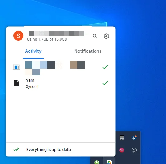Click green checkmark on the blurred file row
This screenshot has height=164, width=166.
(105, 67)
